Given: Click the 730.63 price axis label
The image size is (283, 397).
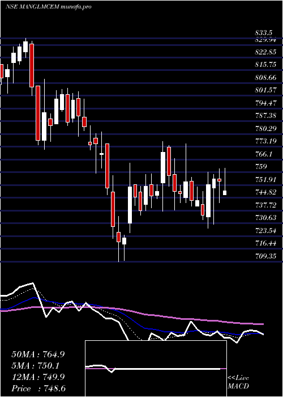Looking at the screenshot, I should [x=265, y=218].
